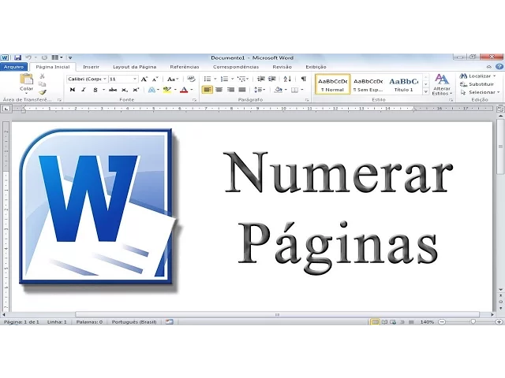Image resolution: width=505 pixels, height=378 pixels.
Task: Select the Format Painter brush
Action: (x=42, y=92)
